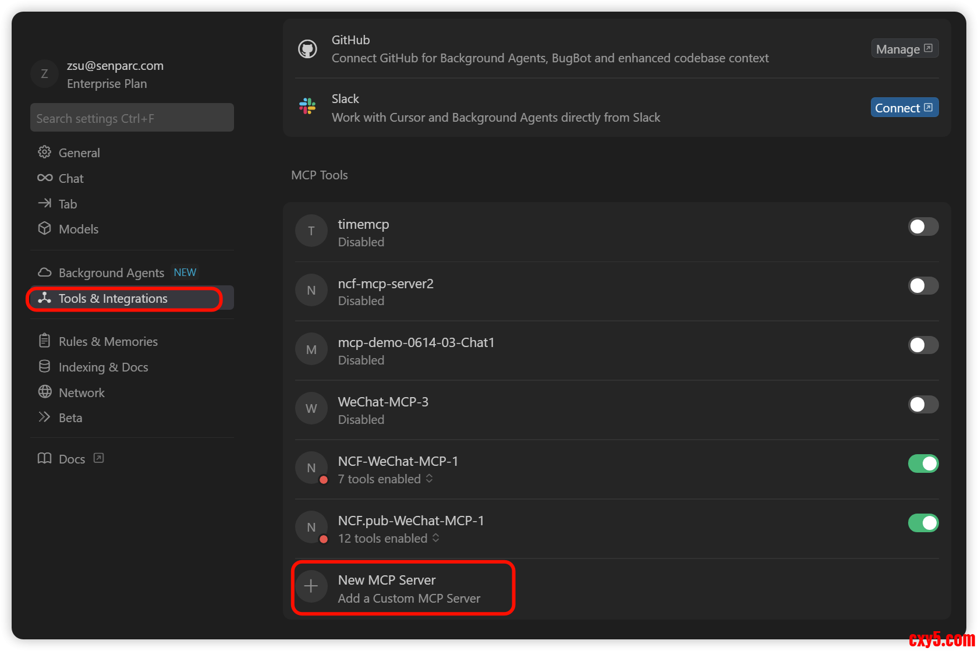This screenshot has height=651, width=978.
Task: Expand the 12 tools enabled list
Action: (389, 539)
